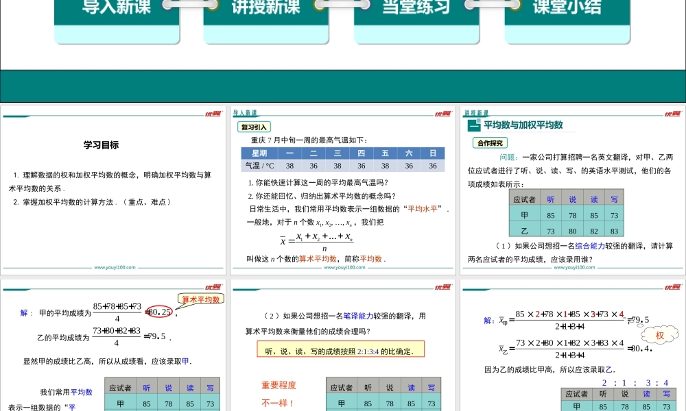Click 优翼 logo on 平均数与加权平均数 slide

click(674, 114)
